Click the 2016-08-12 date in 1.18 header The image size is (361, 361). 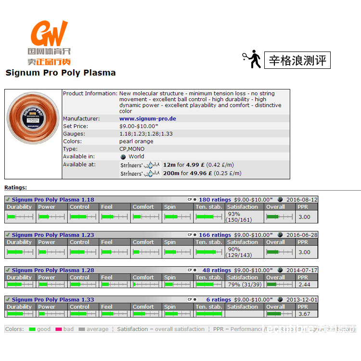[x=302, y=200]
